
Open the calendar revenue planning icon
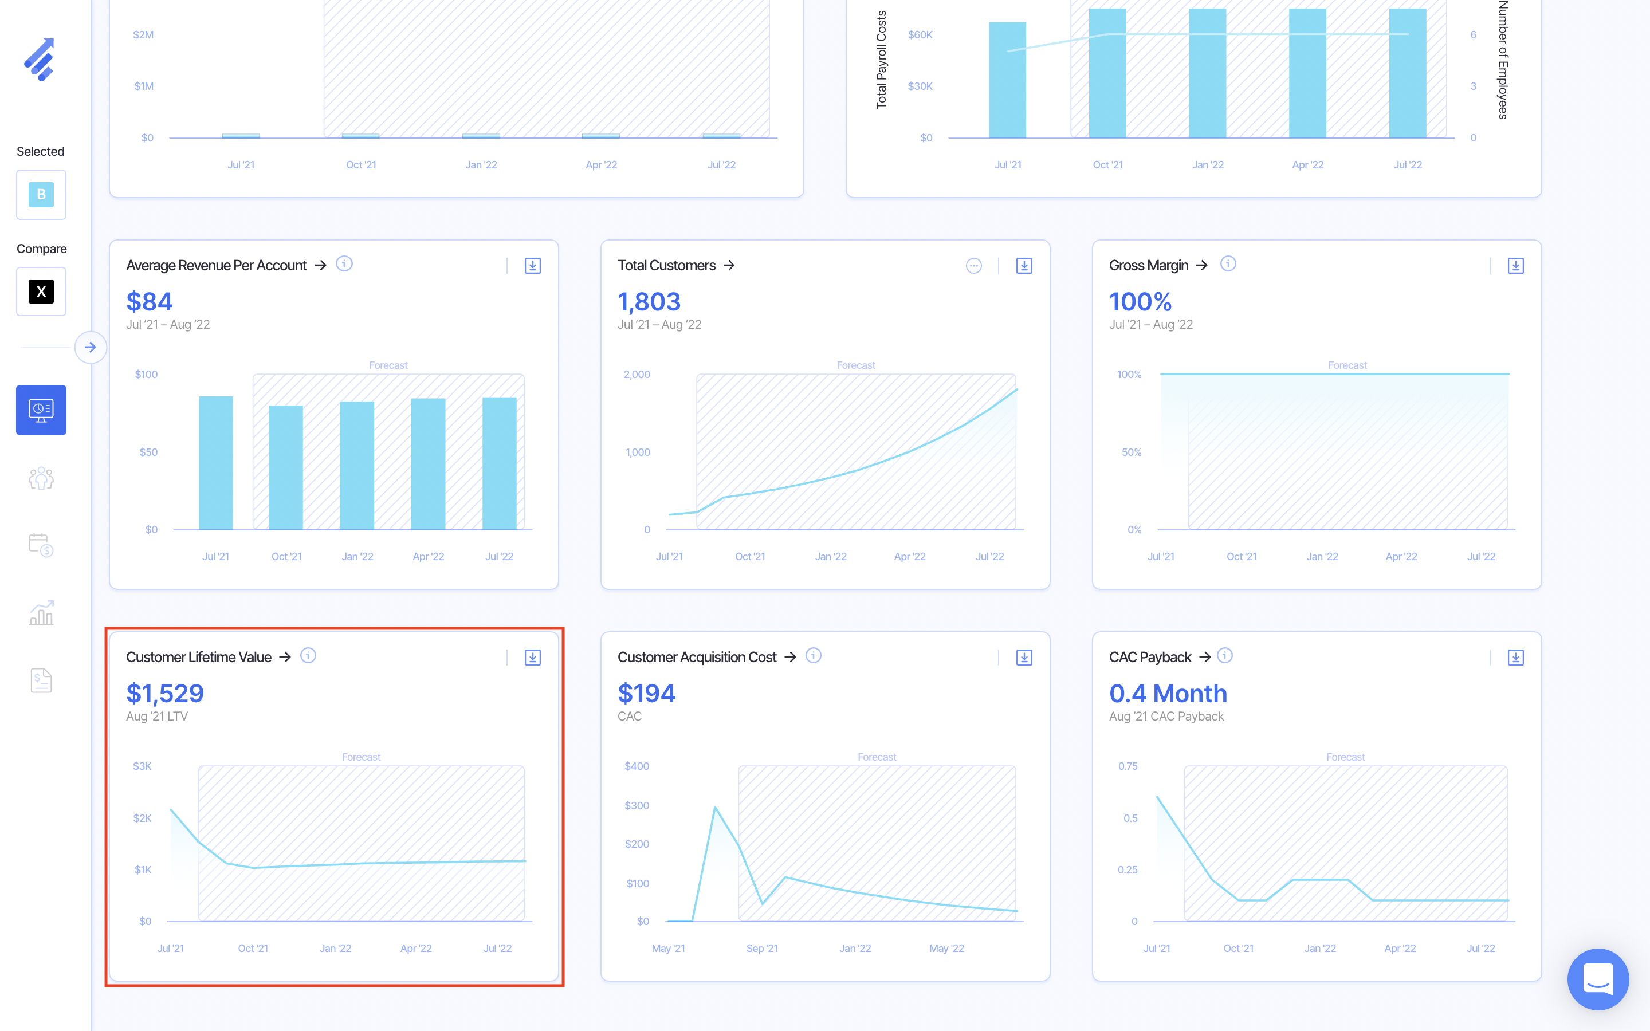click(x=41, y=545)
